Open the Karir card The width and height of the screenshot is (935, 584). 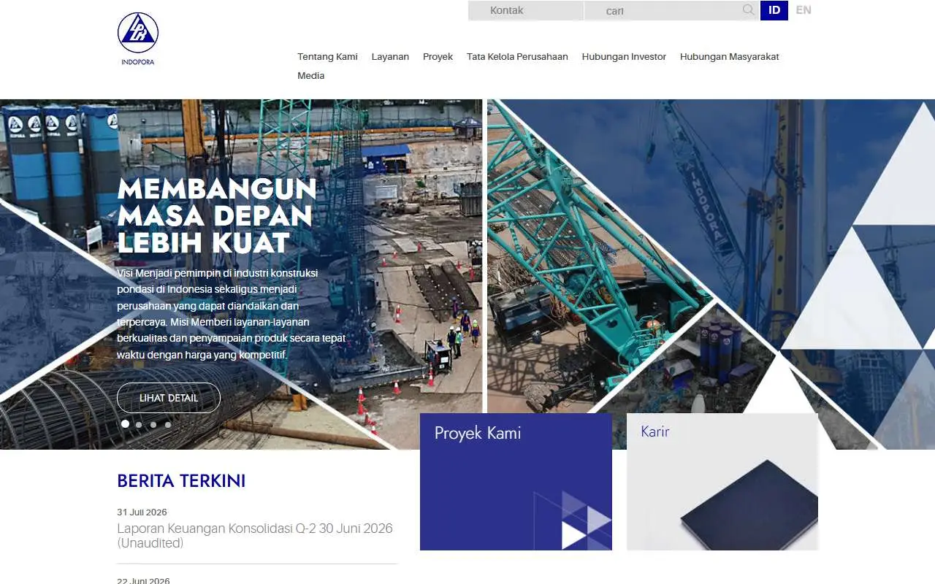(722, 482)
